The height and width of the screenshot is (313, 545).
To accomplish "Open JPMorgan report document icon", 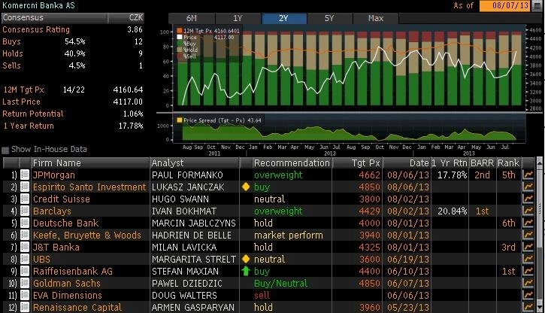I will pos(25,175).
